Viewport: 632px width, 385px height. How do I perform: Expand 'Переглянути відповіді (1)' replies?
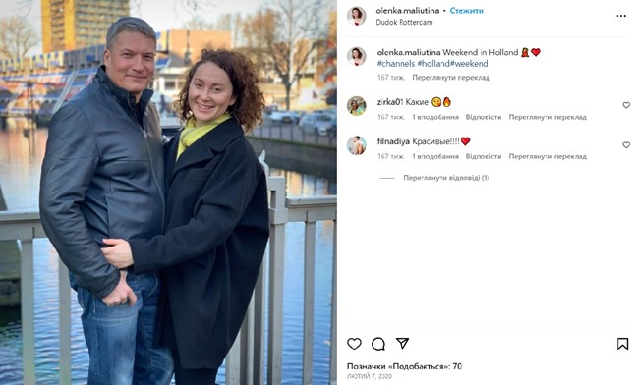coord(446,178)
